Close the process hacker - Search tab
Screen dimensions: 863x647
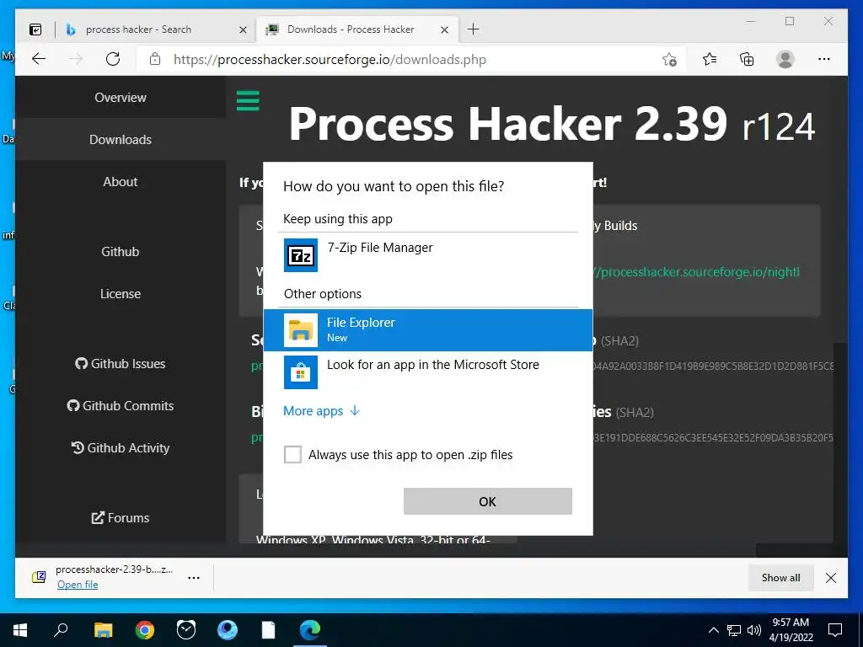click(x=243, y=29)
